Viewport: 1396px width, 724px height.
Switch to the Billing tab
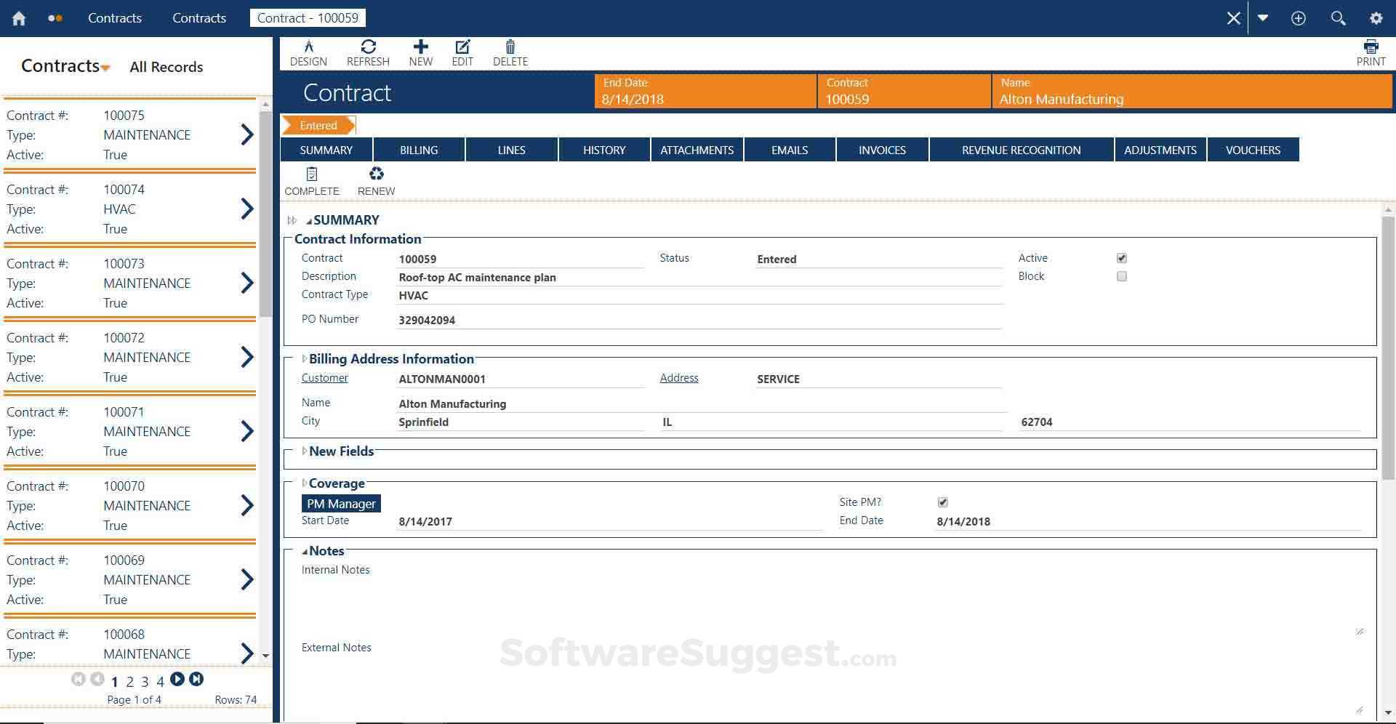click(x=419, y=150)
